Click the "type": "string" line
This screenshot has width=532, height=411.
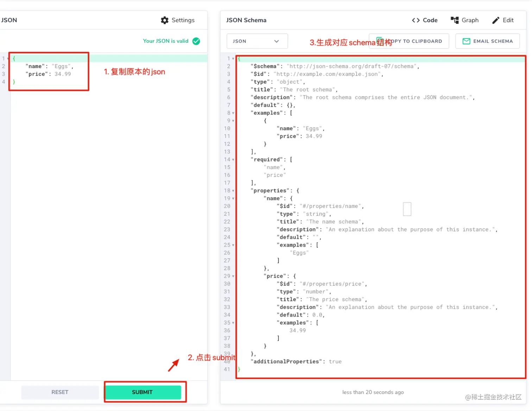tap(304, 214)
